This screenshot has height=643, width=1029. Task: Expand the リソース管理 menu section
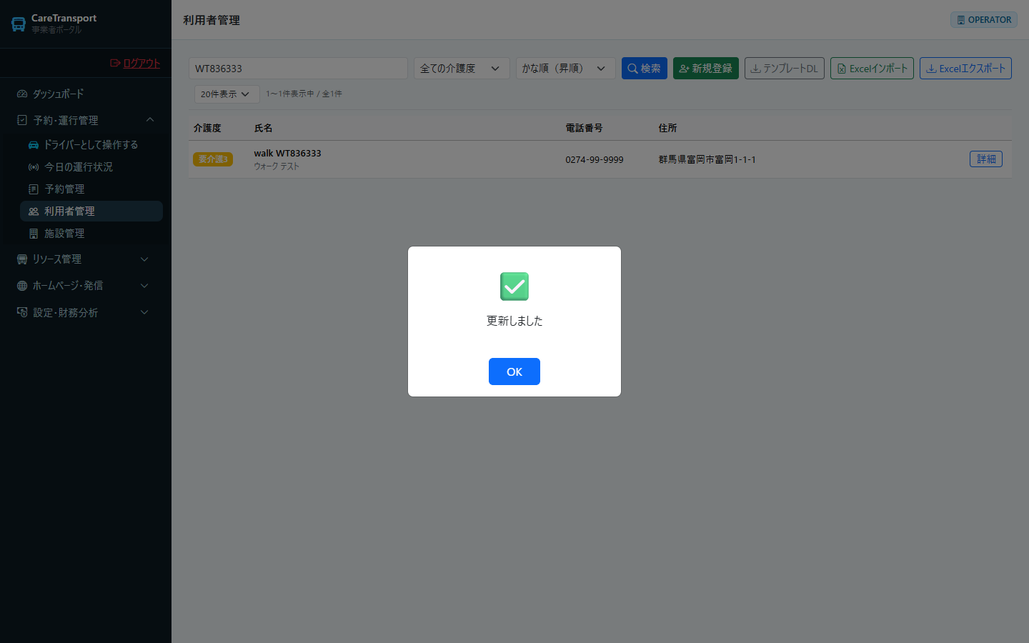click(x=86, y=259)
